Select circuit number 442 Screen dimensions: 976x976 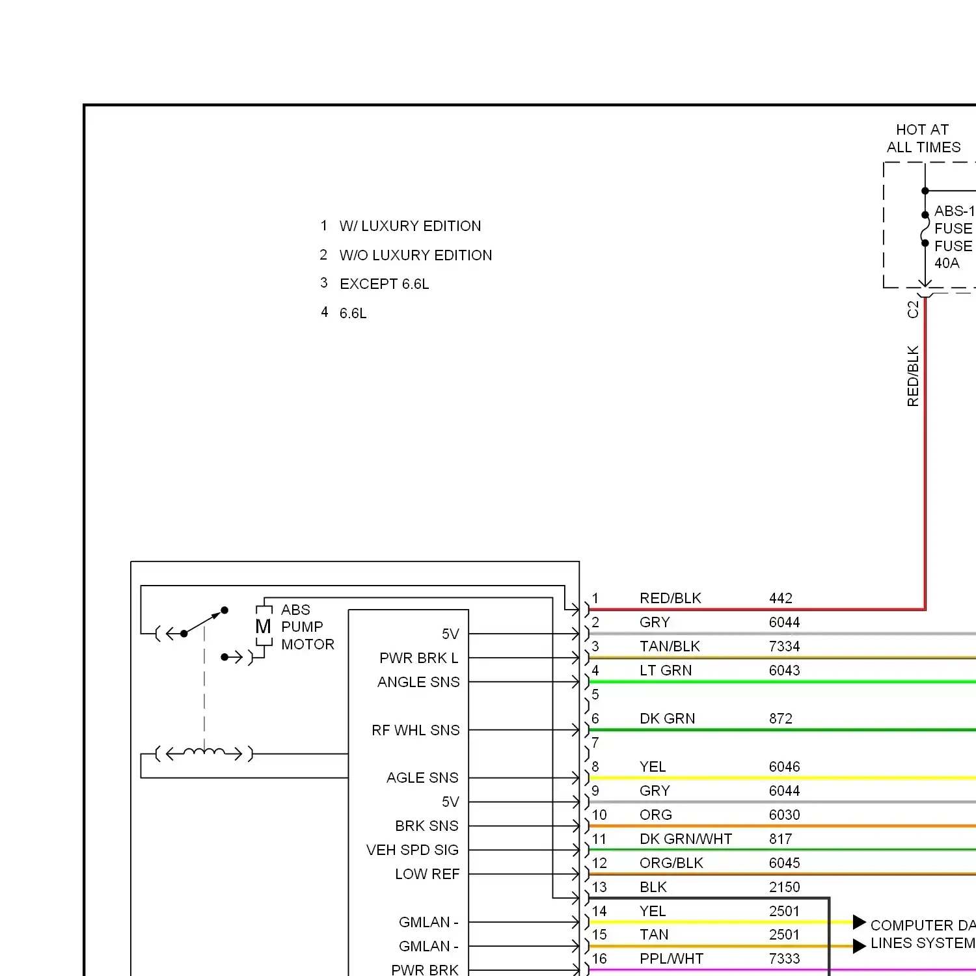780,598
